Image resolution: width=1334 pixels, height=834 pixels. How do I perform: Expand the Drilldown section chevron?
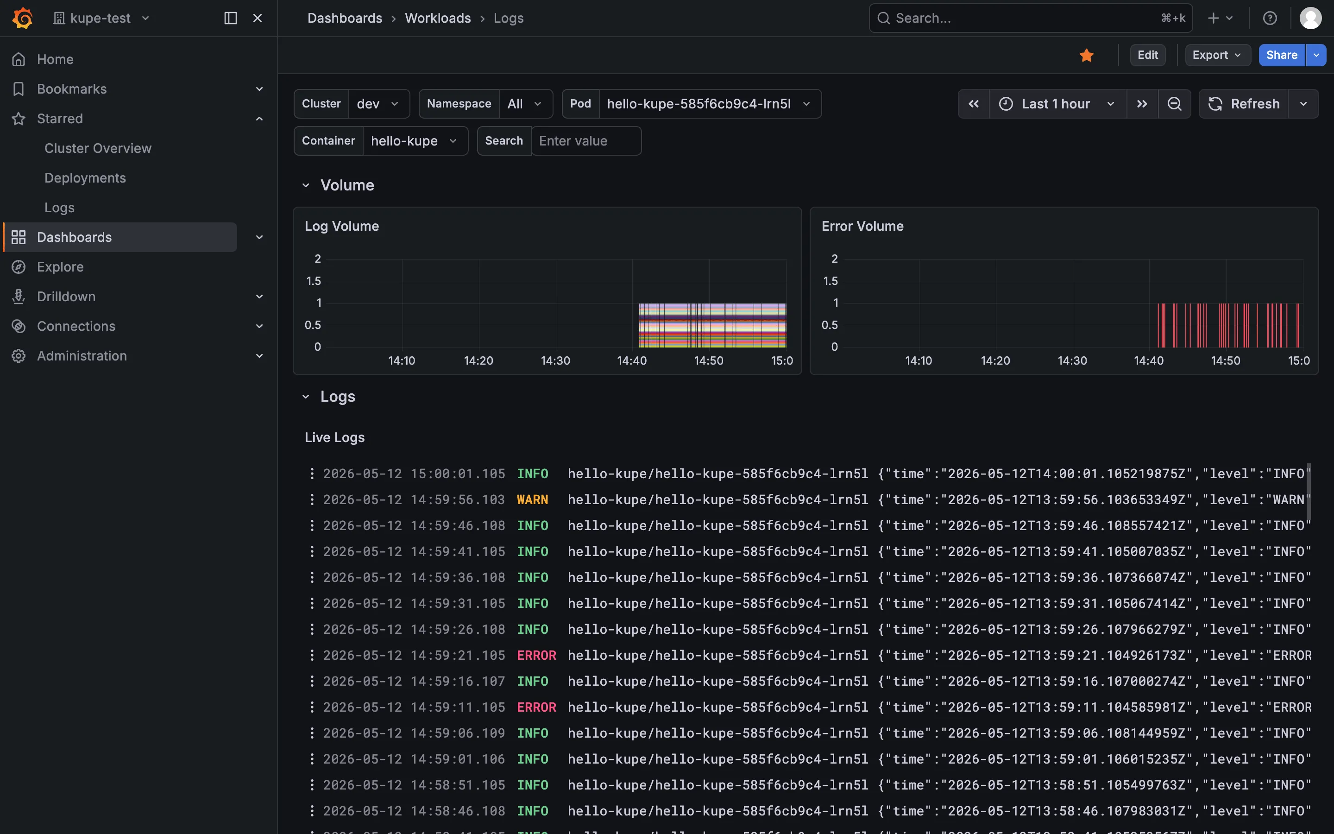click(x=259, y=297)
